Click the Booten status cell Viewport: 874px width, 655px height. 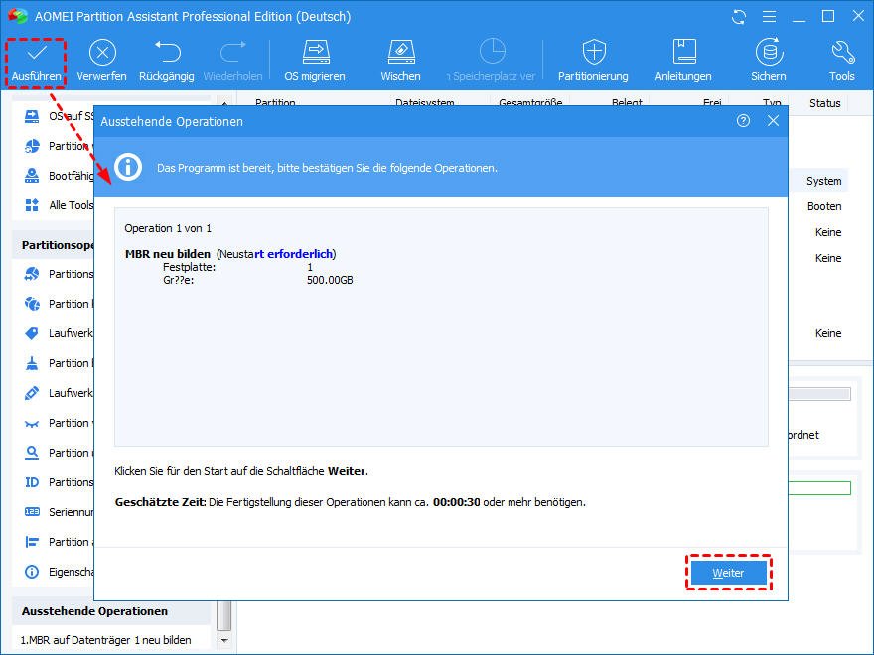coord(824,206)
